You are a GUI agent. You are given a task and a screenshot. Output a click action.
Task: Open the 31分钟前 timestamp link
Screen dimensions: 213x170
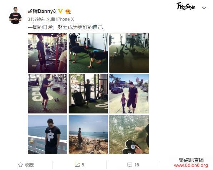(x=36, y=19)
